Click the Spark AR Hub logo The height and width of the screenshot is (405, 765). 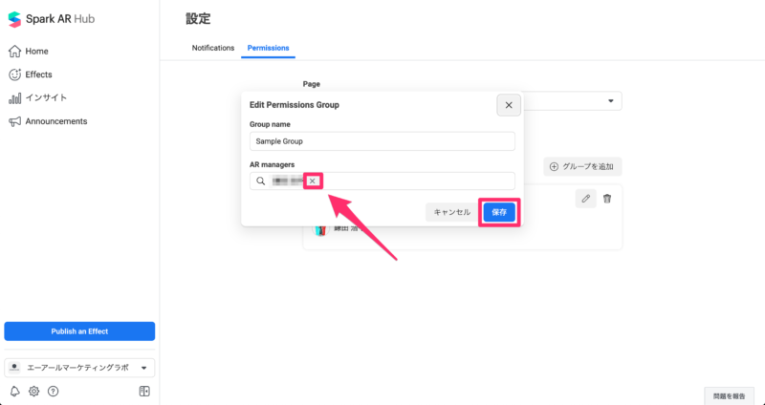52,19
